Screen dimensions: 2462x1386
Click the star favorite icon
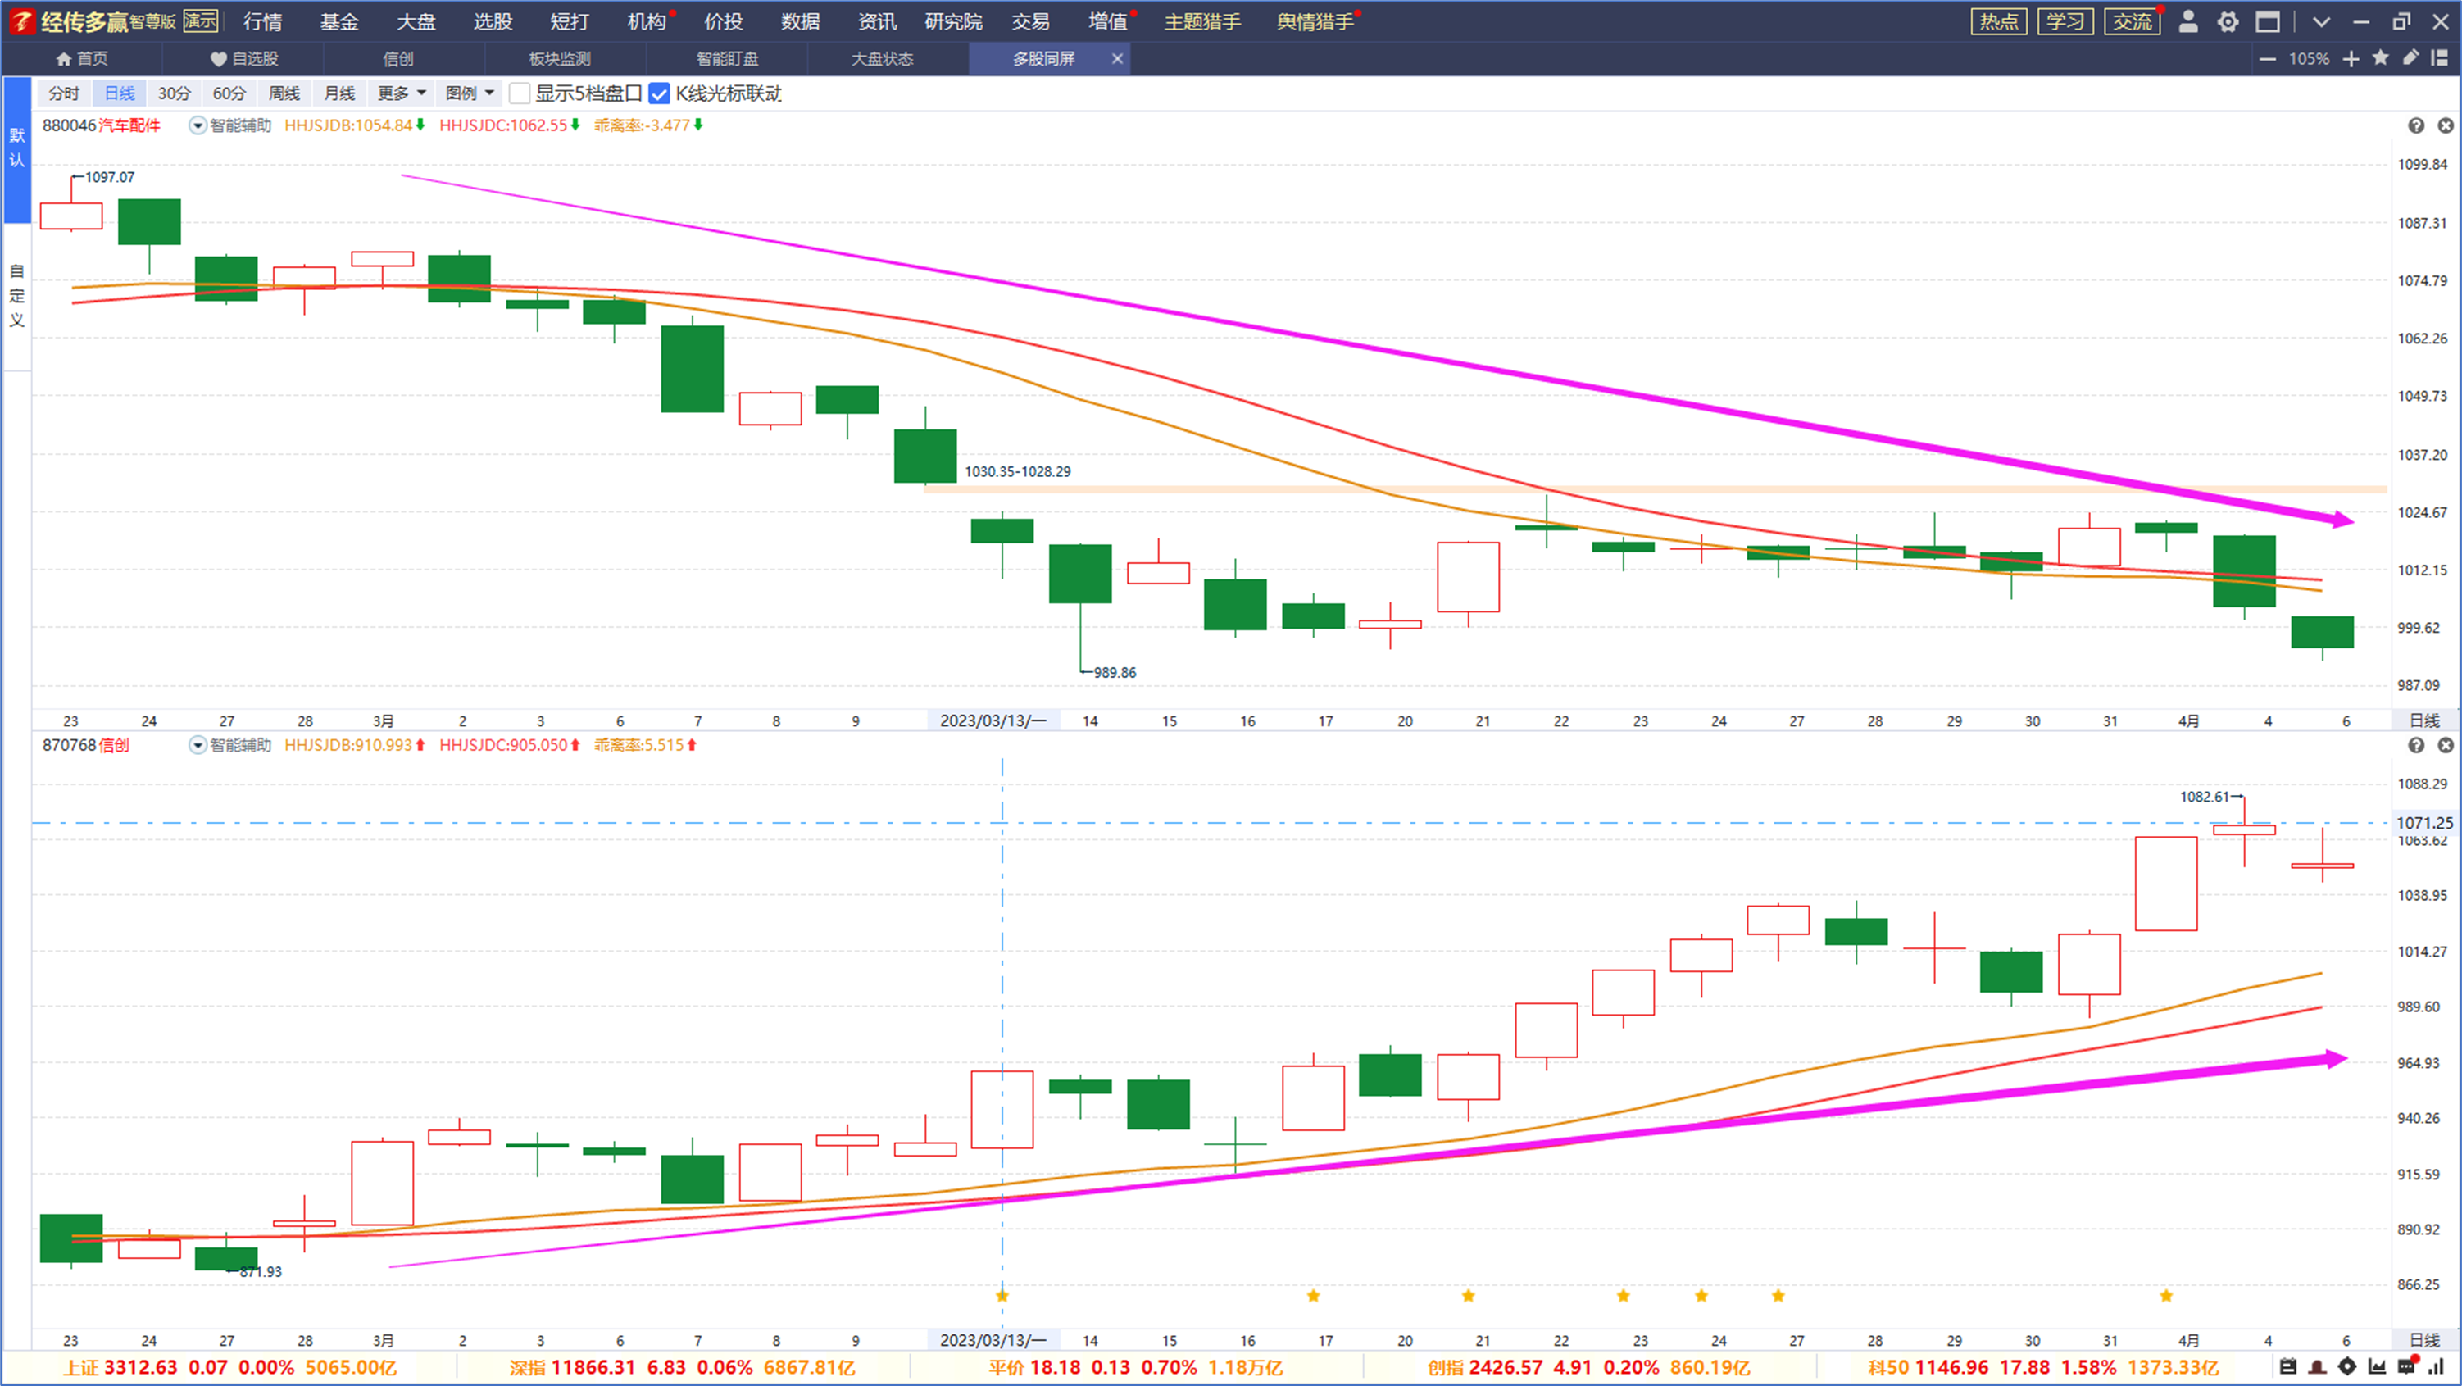pos(2380,58)
